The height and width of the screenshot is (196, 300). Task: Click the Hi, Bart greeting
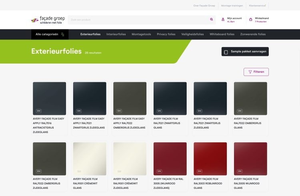231,22
